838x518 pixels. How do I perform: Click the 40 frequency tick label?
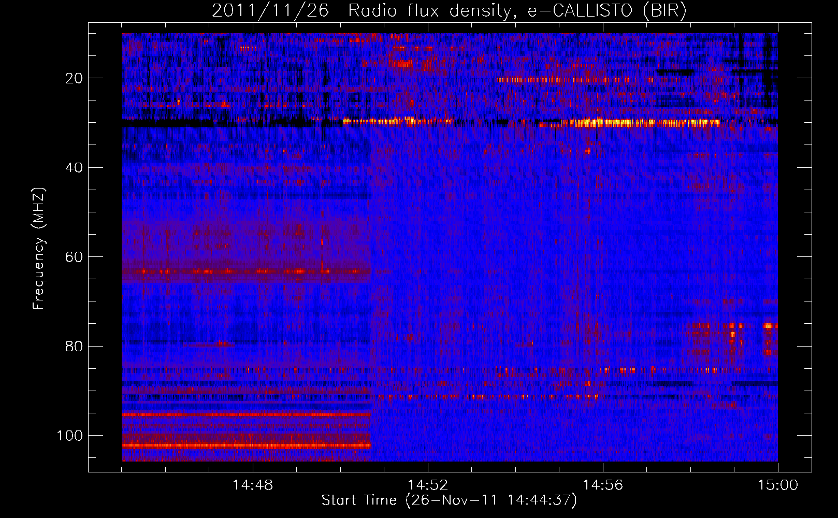click(x=75, y=168)
